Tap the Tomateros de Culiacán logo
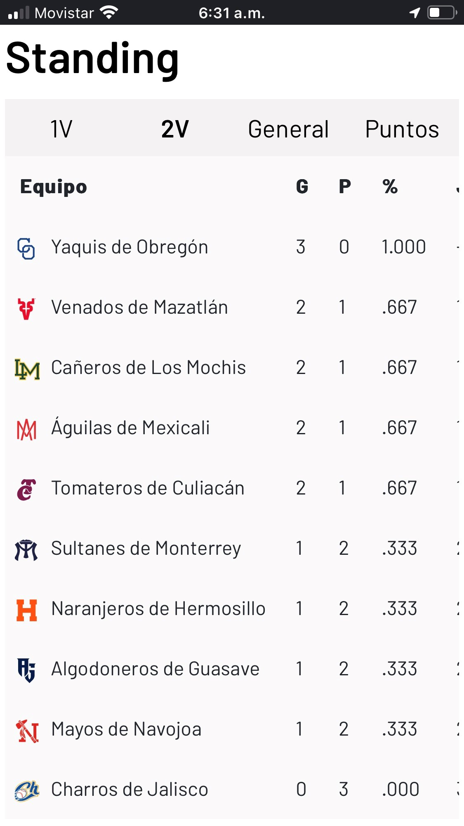Image resolution: width=464 pixels, height=826 pixels. click(26, 490)
